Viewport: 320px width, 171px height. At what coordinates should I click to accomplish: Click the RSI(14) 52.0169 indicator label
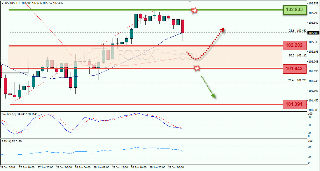(x=12, y=141)
